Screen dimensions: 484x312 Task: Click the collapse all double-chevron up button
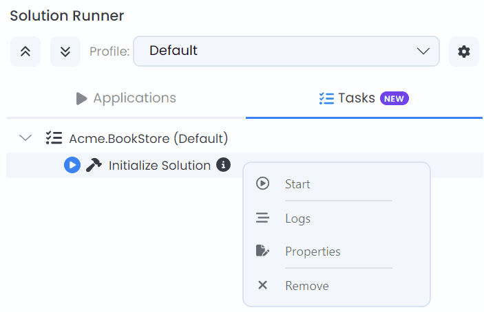pos(25,52)
